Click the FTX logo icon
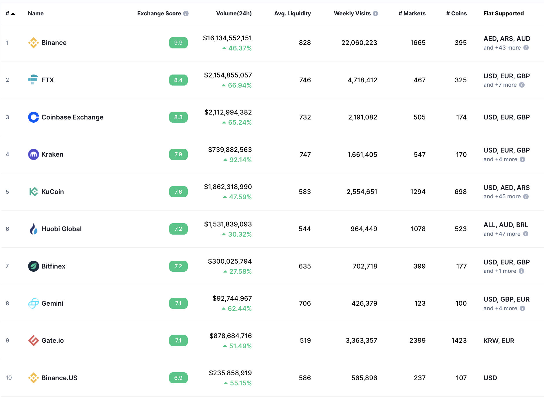544x399 pixels. pos(33,80)
